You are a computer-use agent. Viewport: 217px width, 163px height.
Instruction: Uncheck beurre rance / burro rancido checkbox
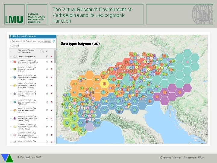47,135
